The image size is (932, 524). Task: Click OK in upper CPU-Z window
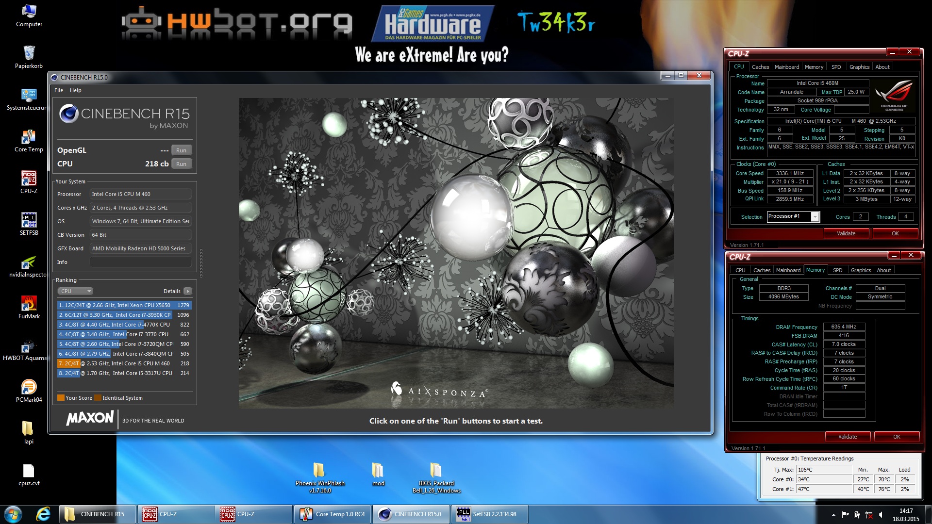(895, 233)
